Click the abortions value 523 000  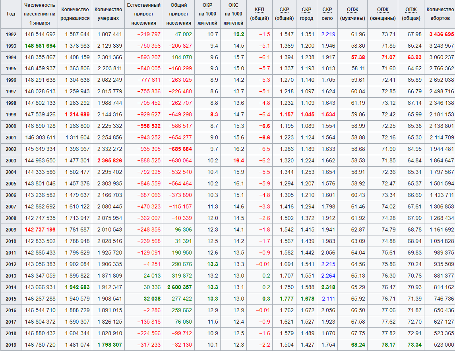click(444, 345)
